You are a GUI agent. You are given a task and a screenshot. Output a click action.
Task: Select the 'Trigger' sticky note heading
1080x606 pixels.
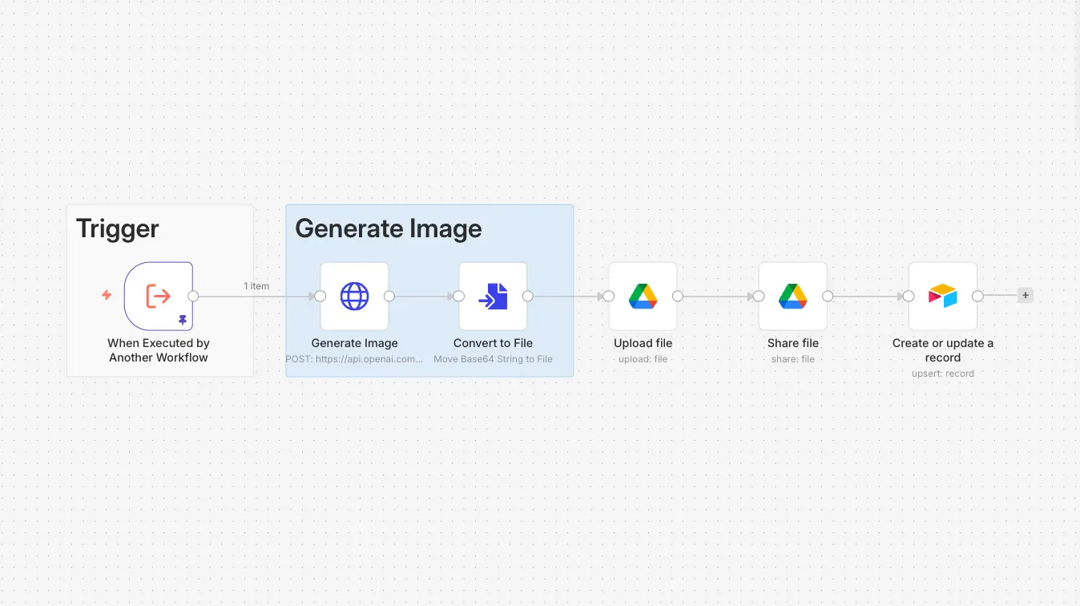point(118,228)
